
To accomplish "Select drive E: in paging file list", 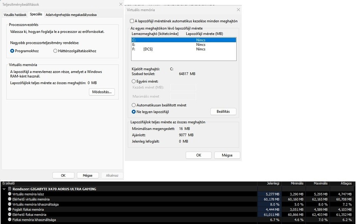I will [x=184, y=45].
